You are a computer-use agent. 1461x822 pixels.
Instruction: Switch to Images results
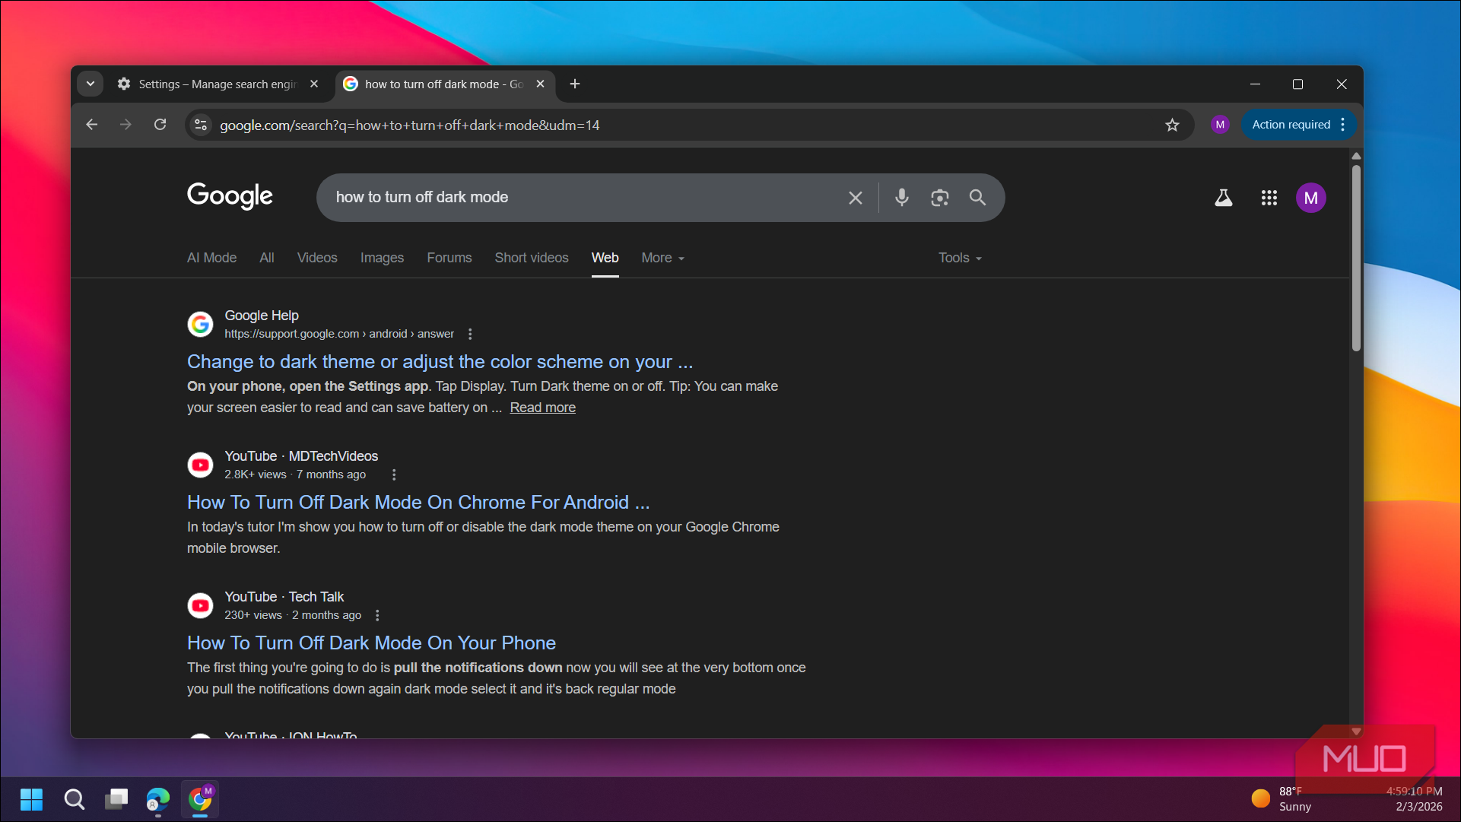pos(382,258)
